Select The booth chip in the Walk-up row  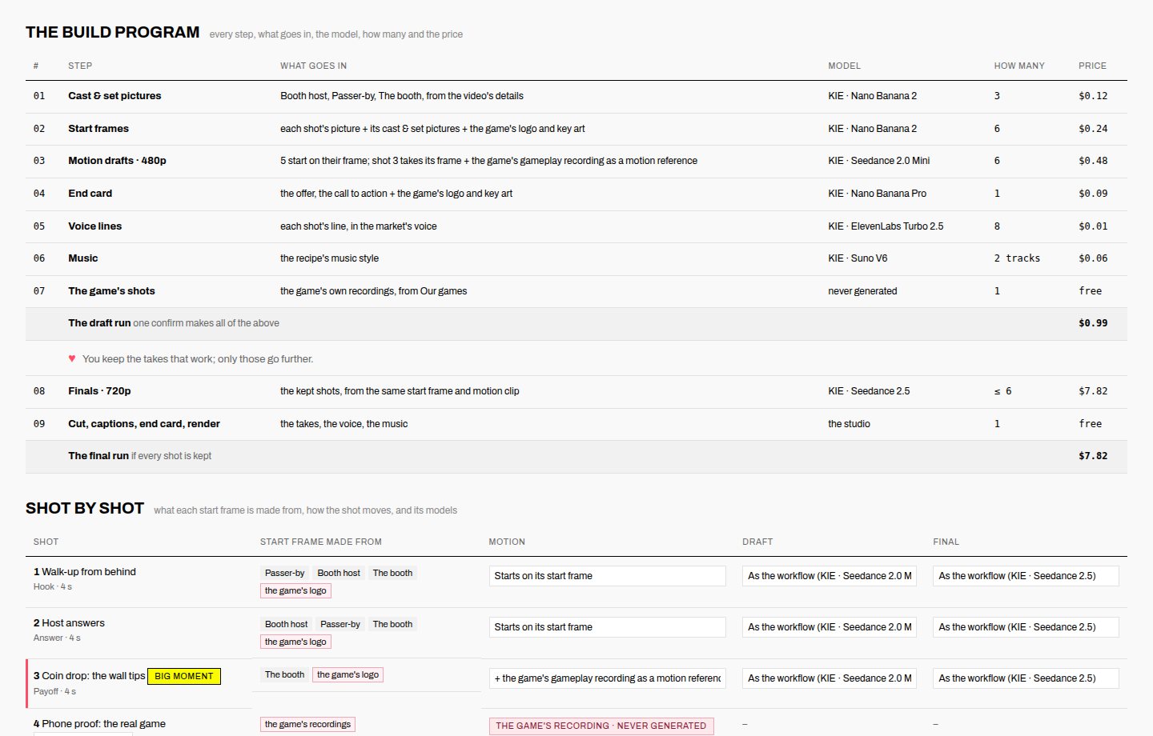[392, 573]
